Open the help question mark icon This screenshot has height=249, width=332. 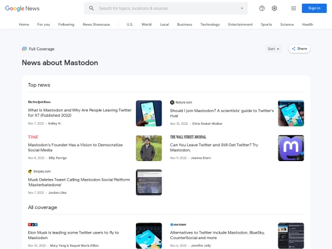[x=262, y=8]
